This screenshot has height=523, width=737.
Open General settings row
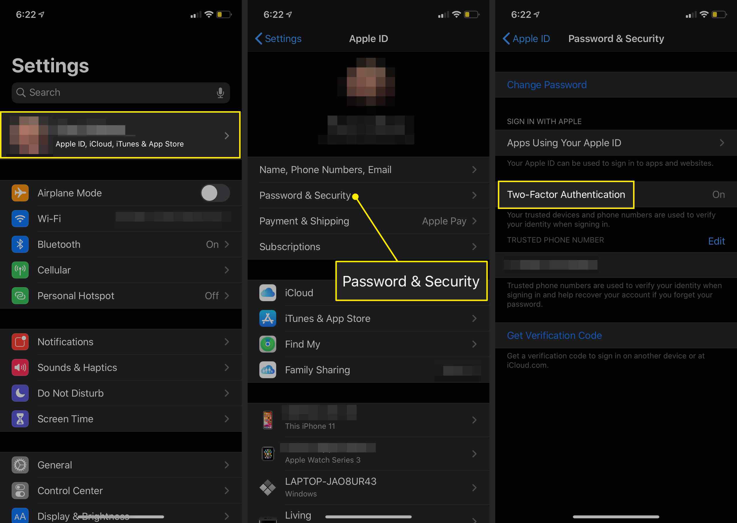(x=121, y=465)
